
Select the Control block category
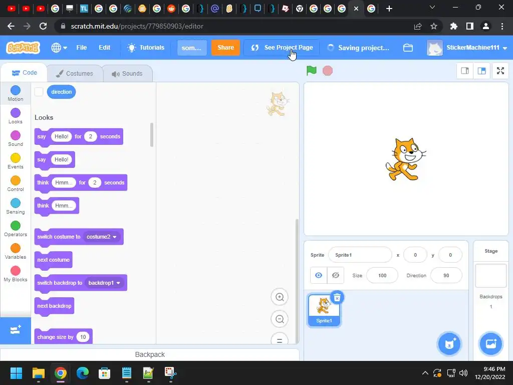16,183
